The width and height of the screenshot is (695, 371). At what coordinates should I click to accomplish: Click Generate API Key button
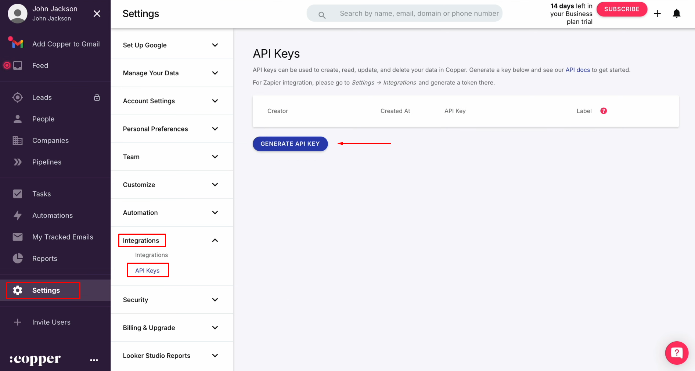[x=290, y=144]
